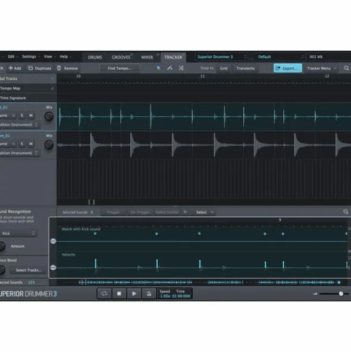Mute the second audio track
Image resolution: width=351 pixels, height=352 pixels.
tap(31, 144)
